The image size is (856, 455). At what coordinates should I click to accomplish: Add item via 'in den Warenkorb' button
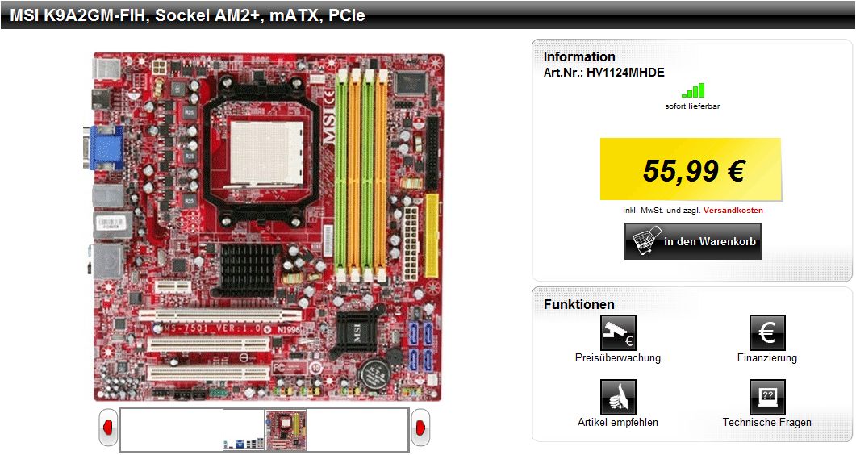693,241
